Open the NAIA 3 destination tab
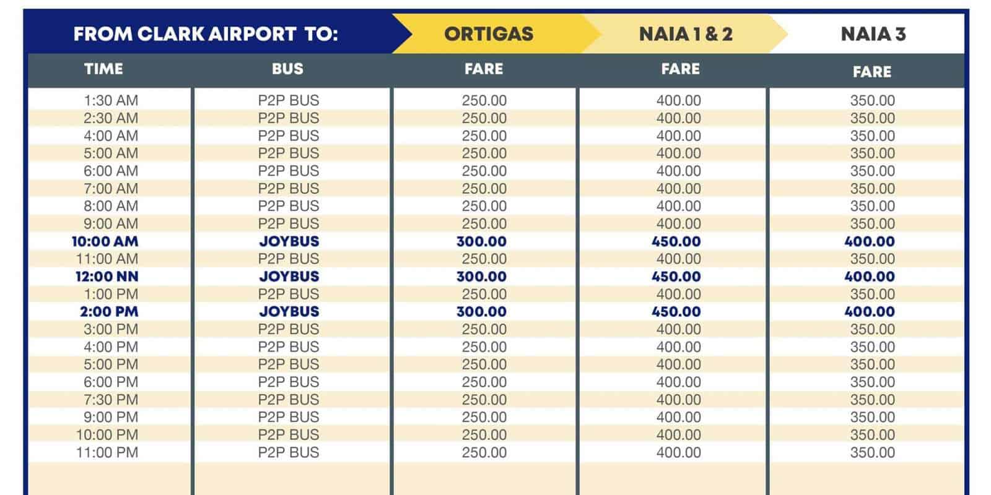The width and height of the screenshot is (991, 495). (x=873, y=33)
